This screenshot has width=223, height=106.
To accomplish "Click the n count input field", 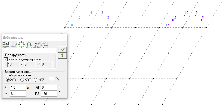I will point(18,94).
